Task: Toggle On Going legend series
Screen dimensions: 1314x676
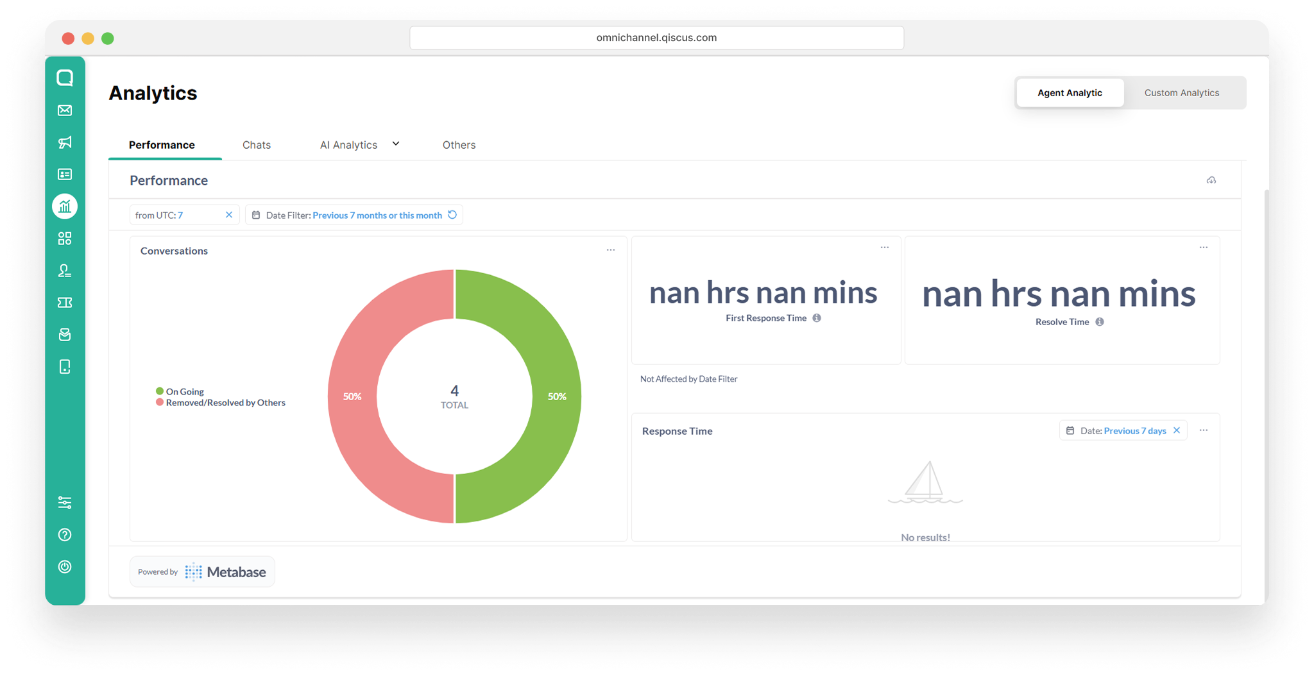Action: click(180, 391)
